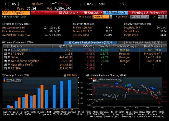Click the Past Surprise column header
Viewport: 169px width, 121px height.
153,46
